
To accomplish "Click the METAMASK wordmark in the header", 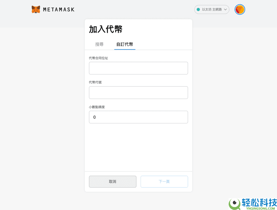I will (58, 9).
